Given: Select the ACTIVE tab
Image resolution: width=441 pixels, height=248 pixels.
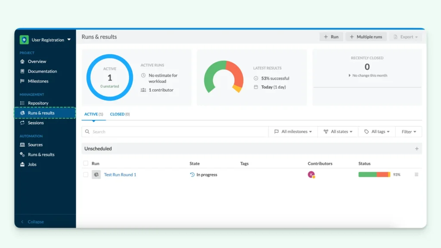Looking at the screenshot, I should coord(93,114).
